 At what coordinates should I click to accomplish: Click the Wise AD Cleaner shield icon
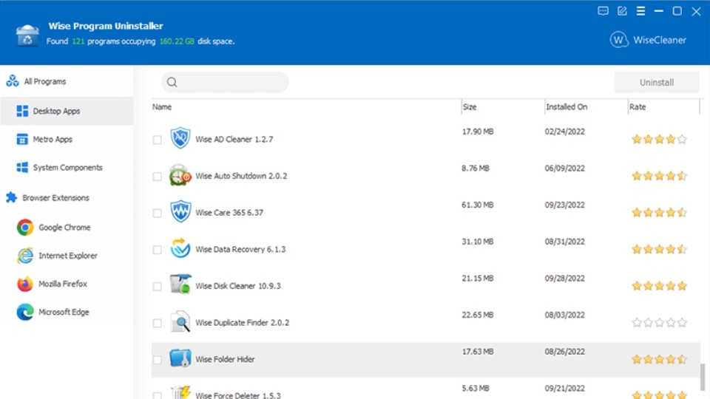click(x=180, y=138)
